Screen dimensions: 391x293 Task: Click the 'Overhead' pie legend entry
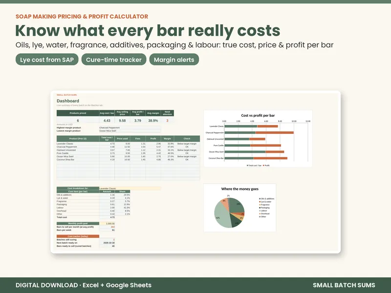point(264,213)
